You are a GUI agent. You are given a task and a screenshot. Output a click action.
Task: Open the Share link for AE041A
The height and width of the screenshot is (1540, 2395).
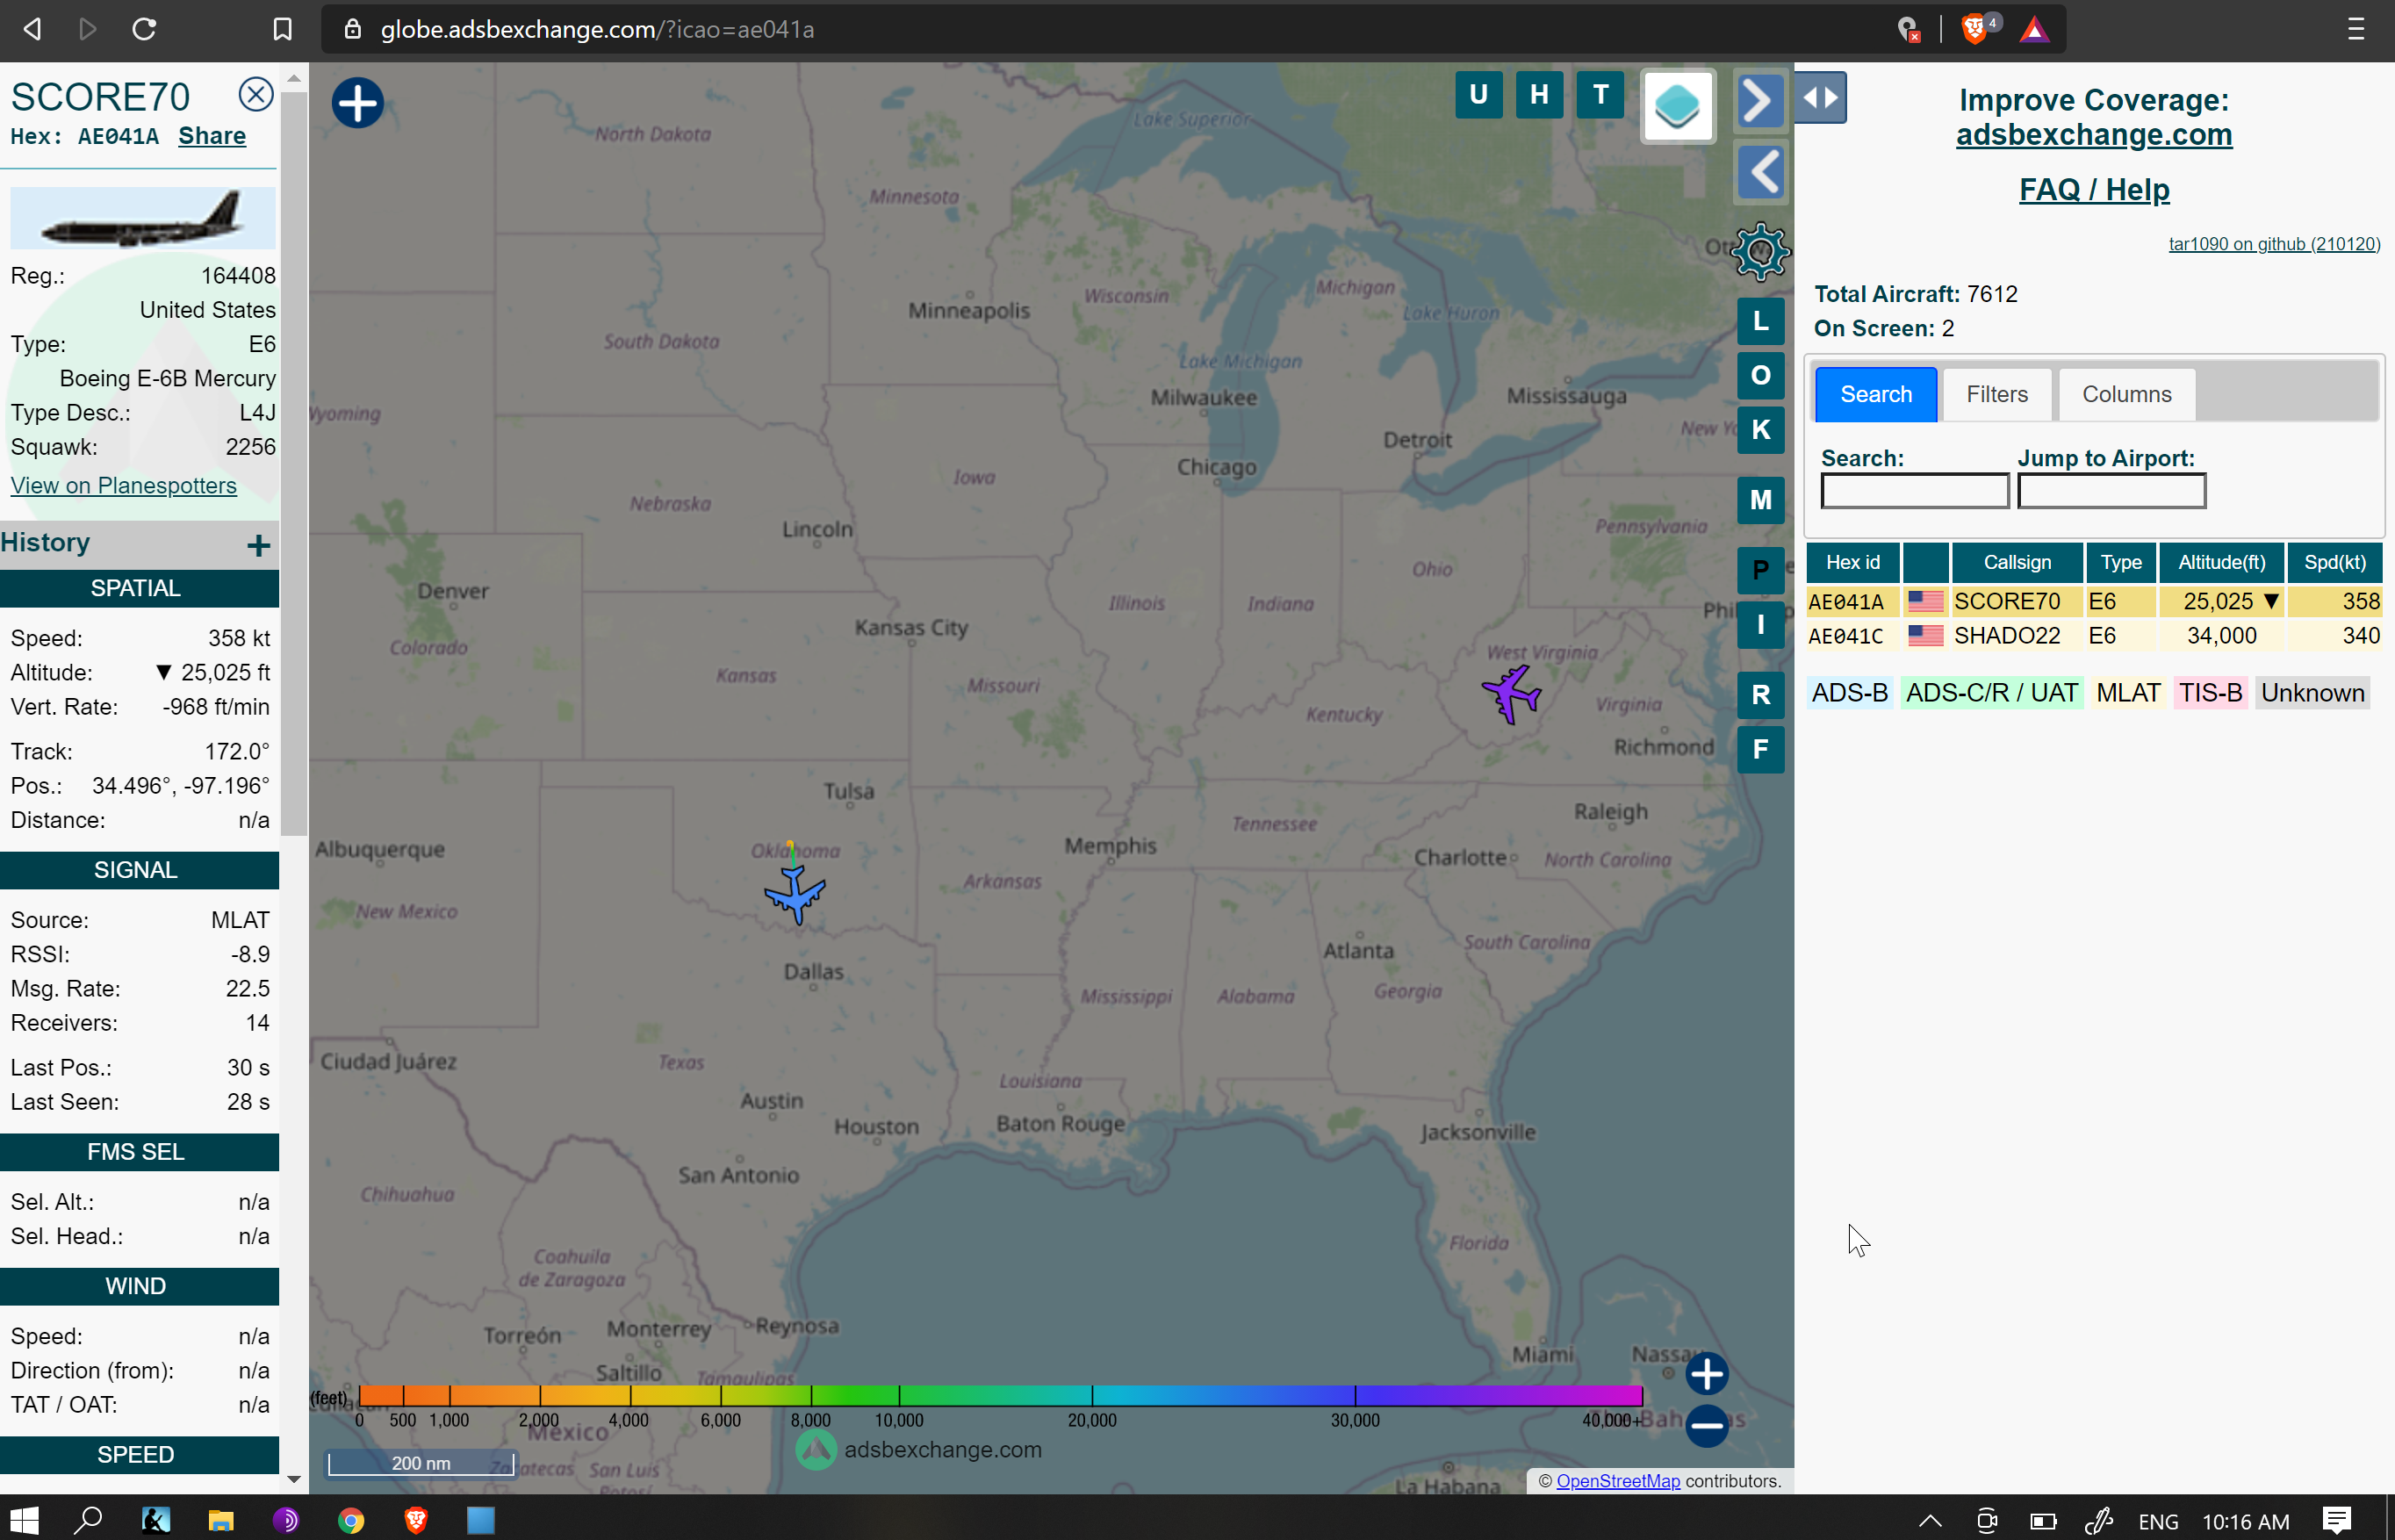pos(211,136)
